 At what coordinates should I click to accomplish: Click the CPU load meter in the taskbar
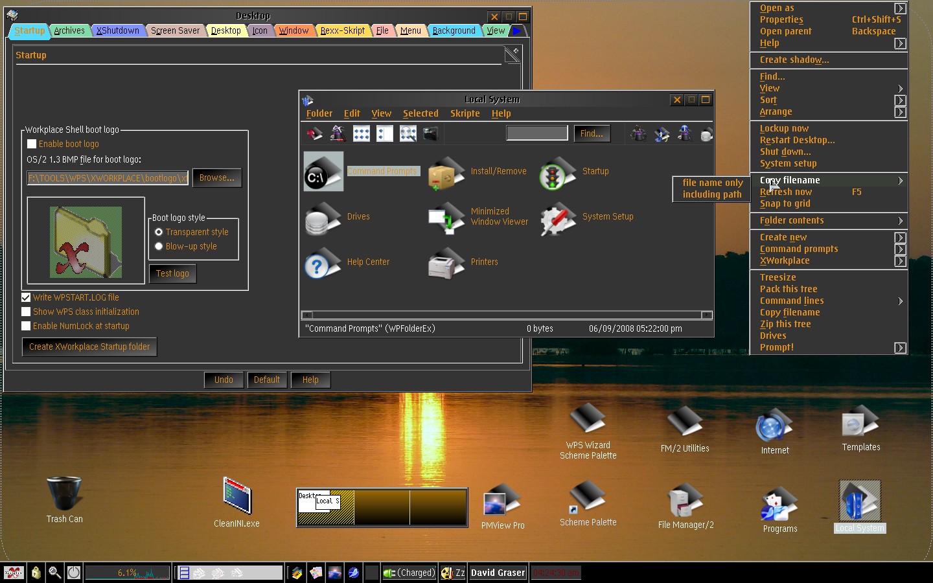tap(128, 573)
